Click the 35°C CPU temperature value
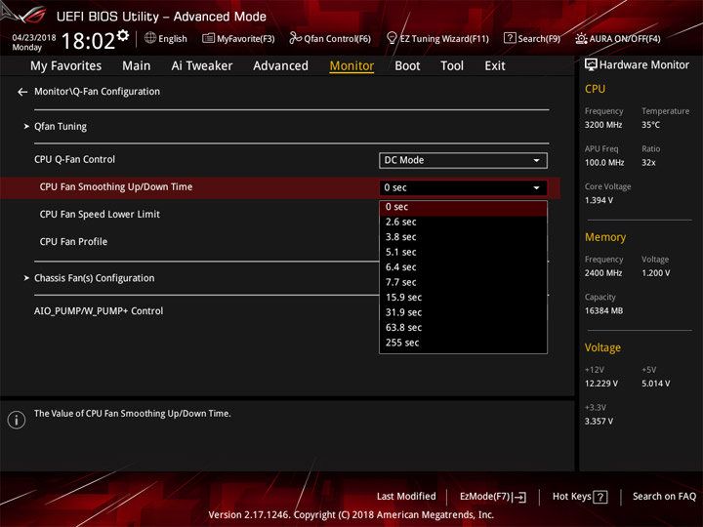 [650, 125]
